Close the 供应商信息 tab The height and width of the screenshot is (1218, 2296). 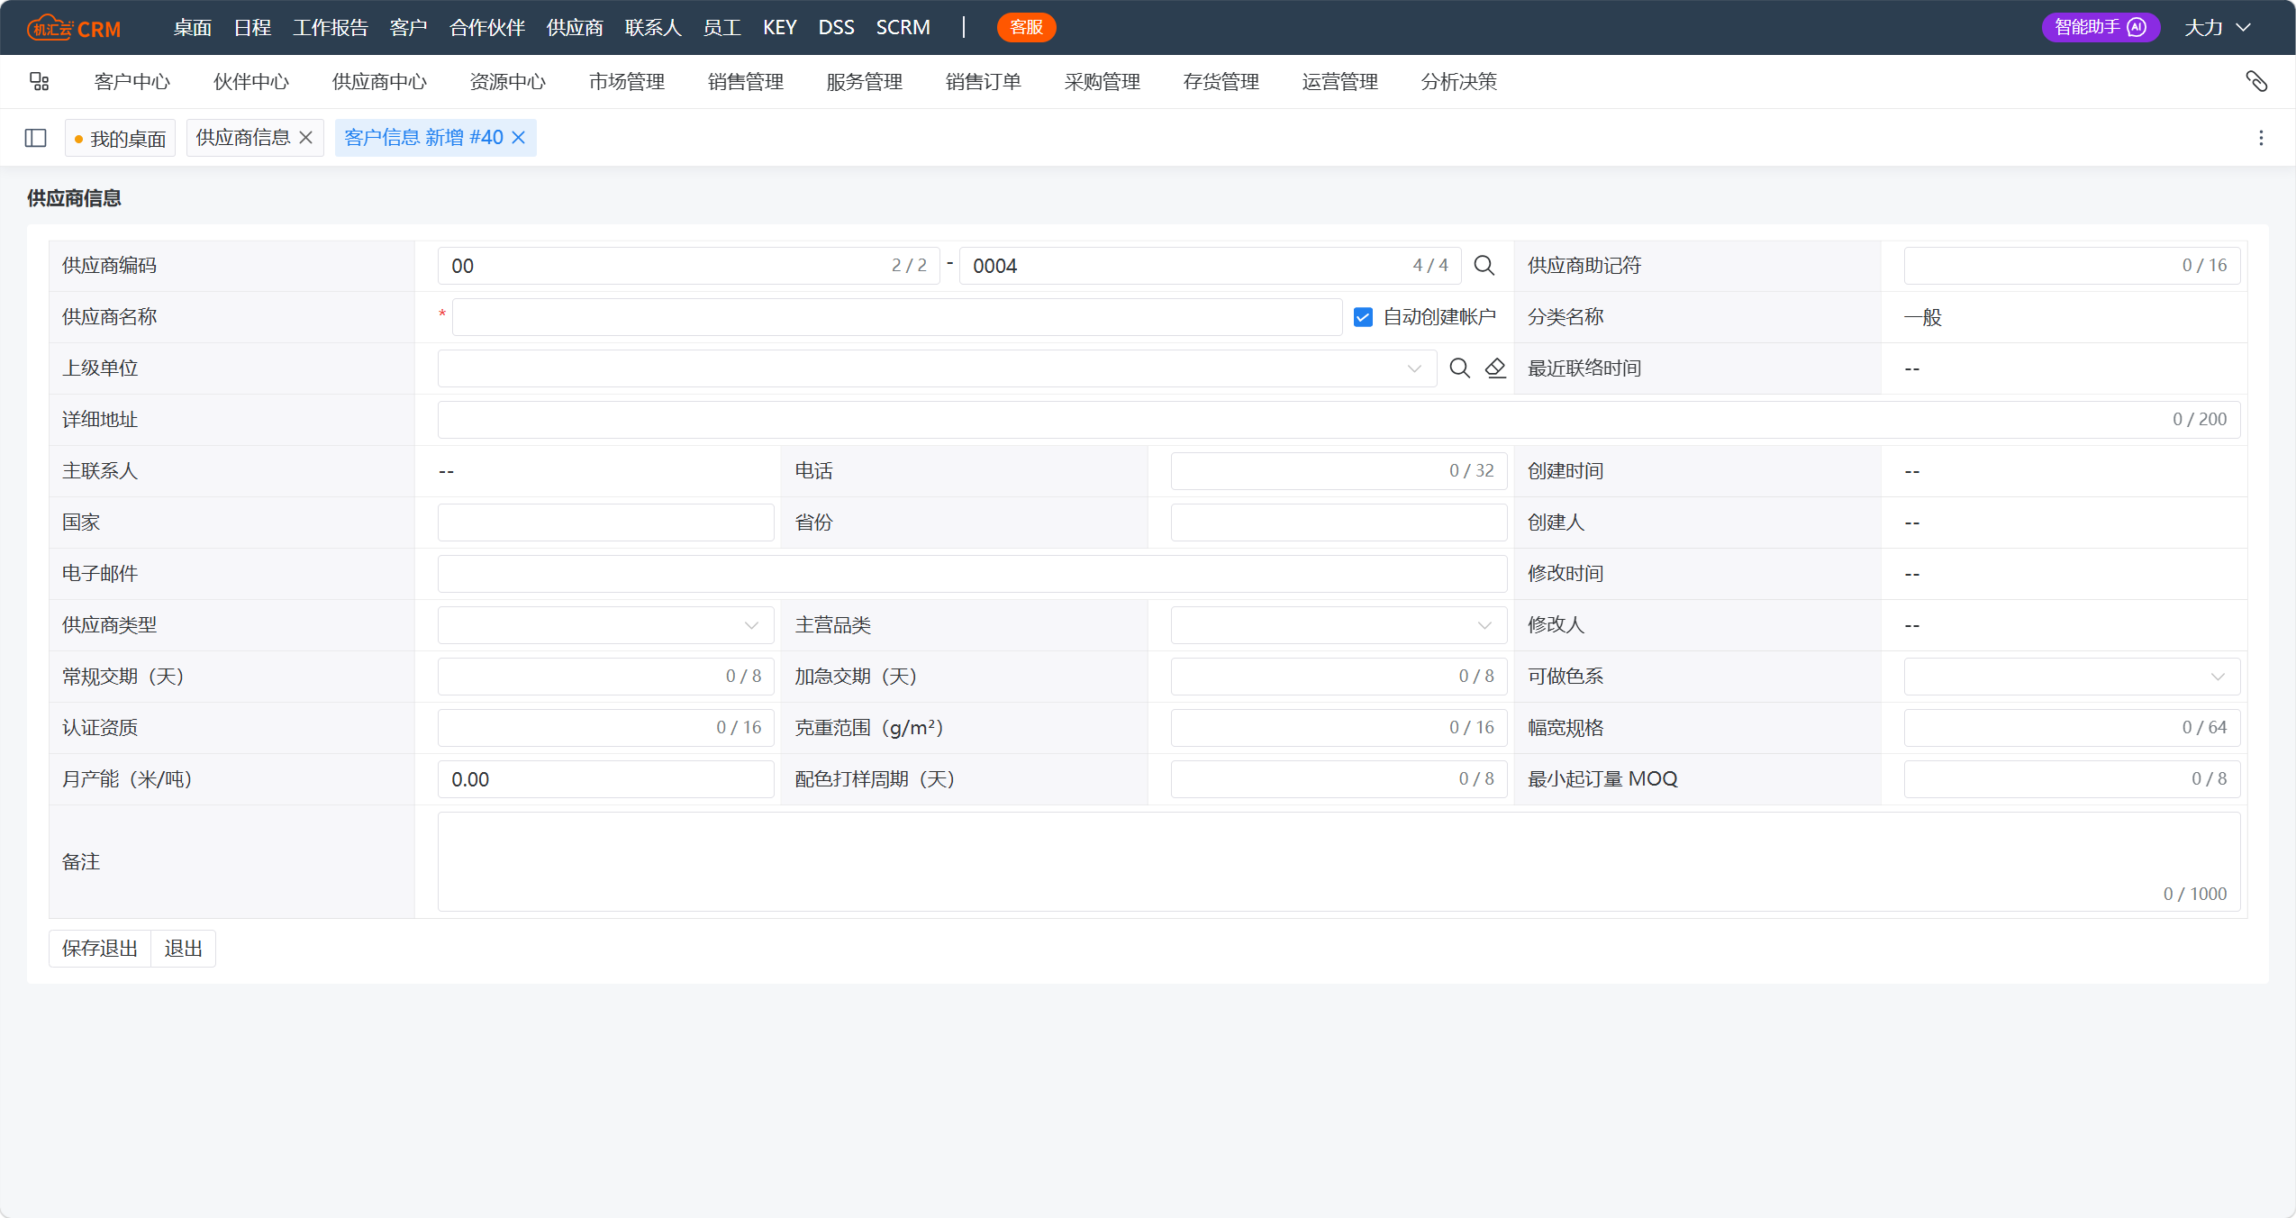306,138
